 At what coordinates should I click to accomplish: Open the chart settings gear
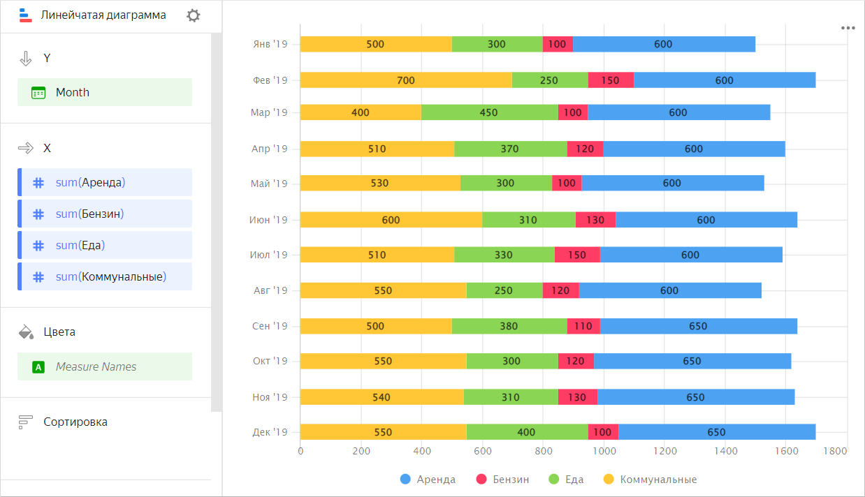click(193, 14)
